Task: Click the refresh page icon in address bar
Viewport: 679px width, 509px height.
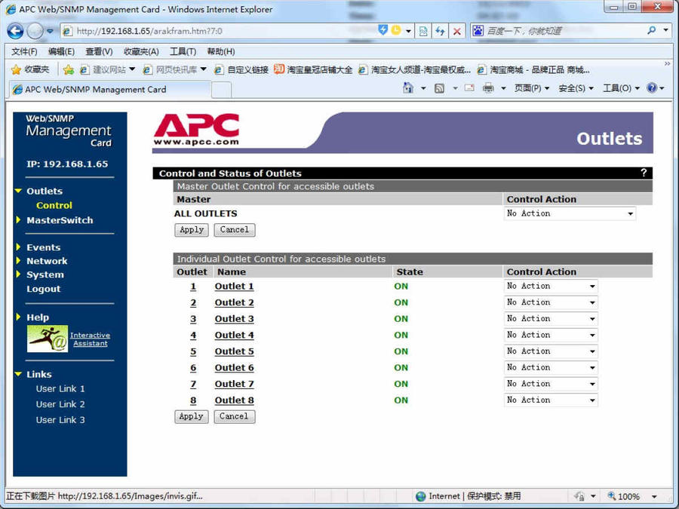Action: (x=440, y=31)
